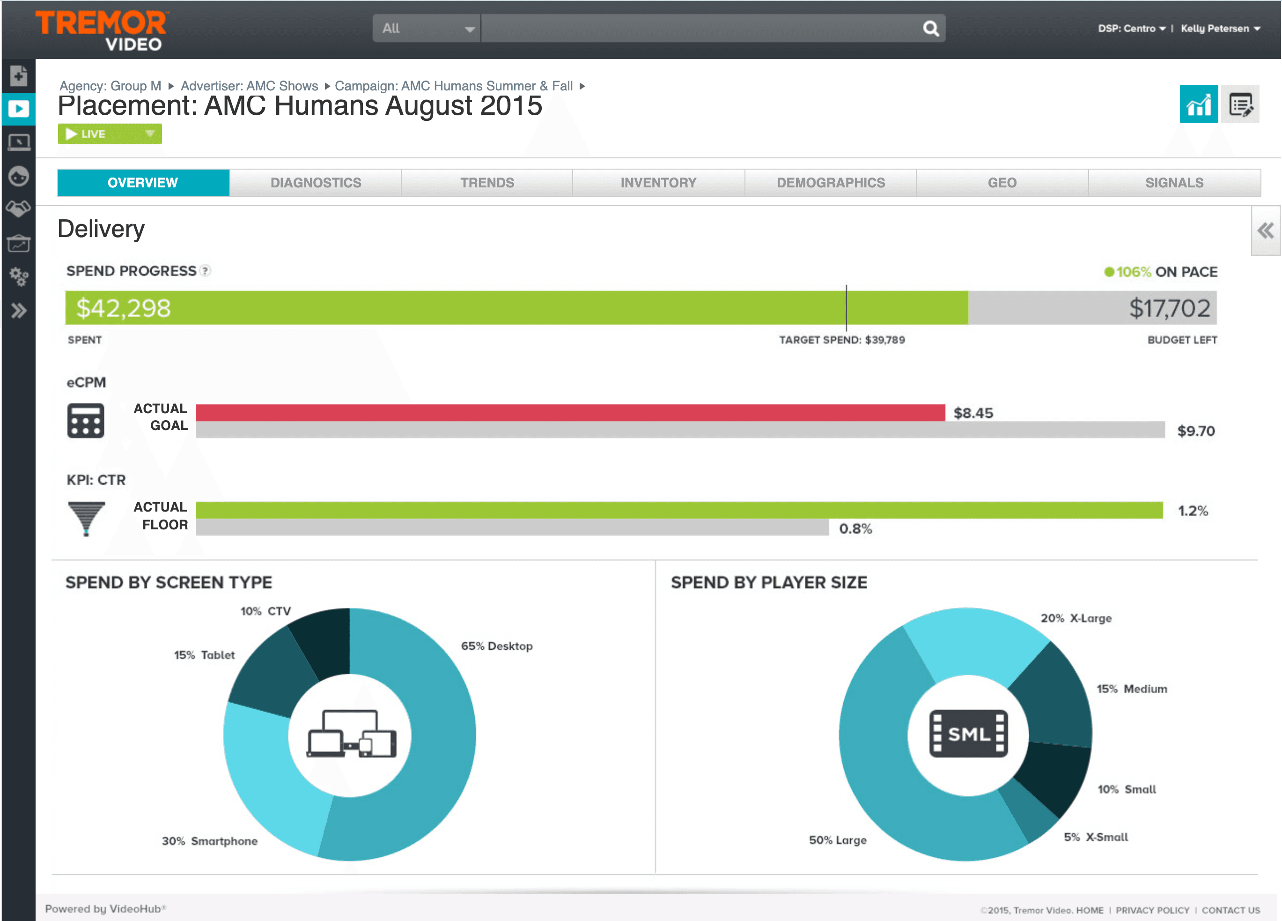The height and width of the screenshot is (921, 1282).
Task: Click the "$8.45" eCPM actual value
Action: (x=973, y=413)
